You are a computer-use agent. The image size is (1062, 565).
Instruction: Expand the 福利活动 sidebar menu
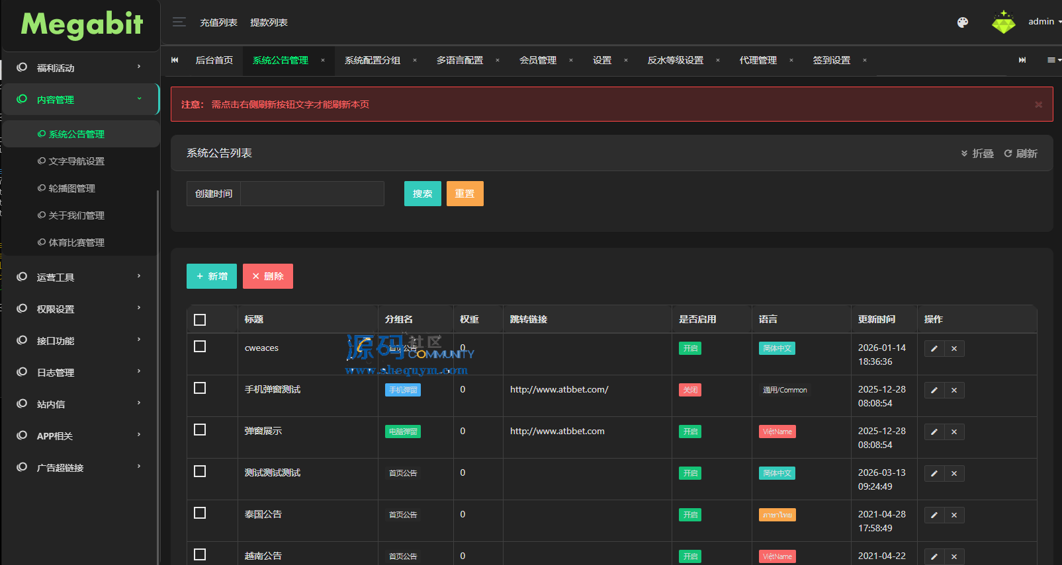coord(81,67)
